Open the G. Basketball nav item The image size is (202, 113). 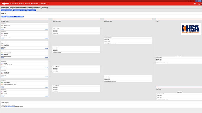[x=34, y=4]
